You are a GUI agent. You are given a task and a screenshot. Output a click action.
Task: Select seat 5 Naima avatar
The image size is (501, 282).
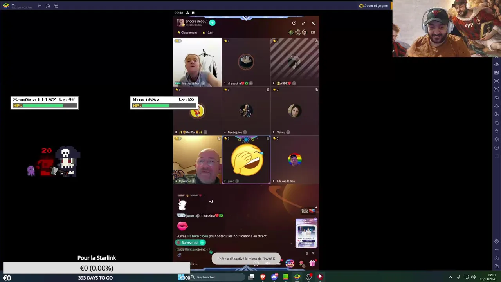tap(295, 111)
